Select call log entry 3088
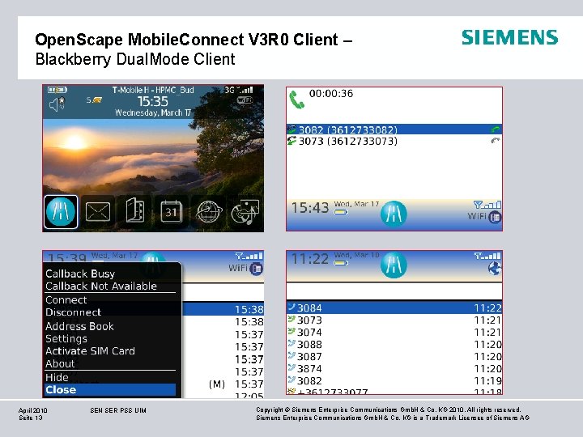The width and height of the screenshot is (583, 437). (x=394, y=345)
